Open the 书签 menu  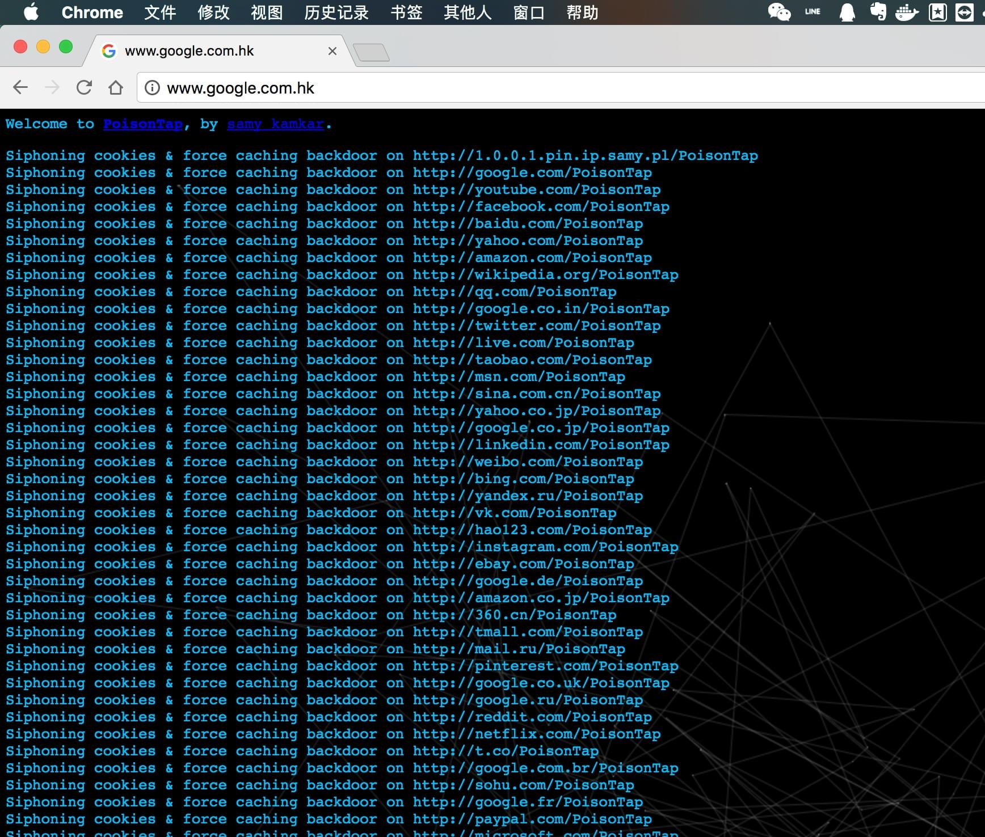coord(406,12)
